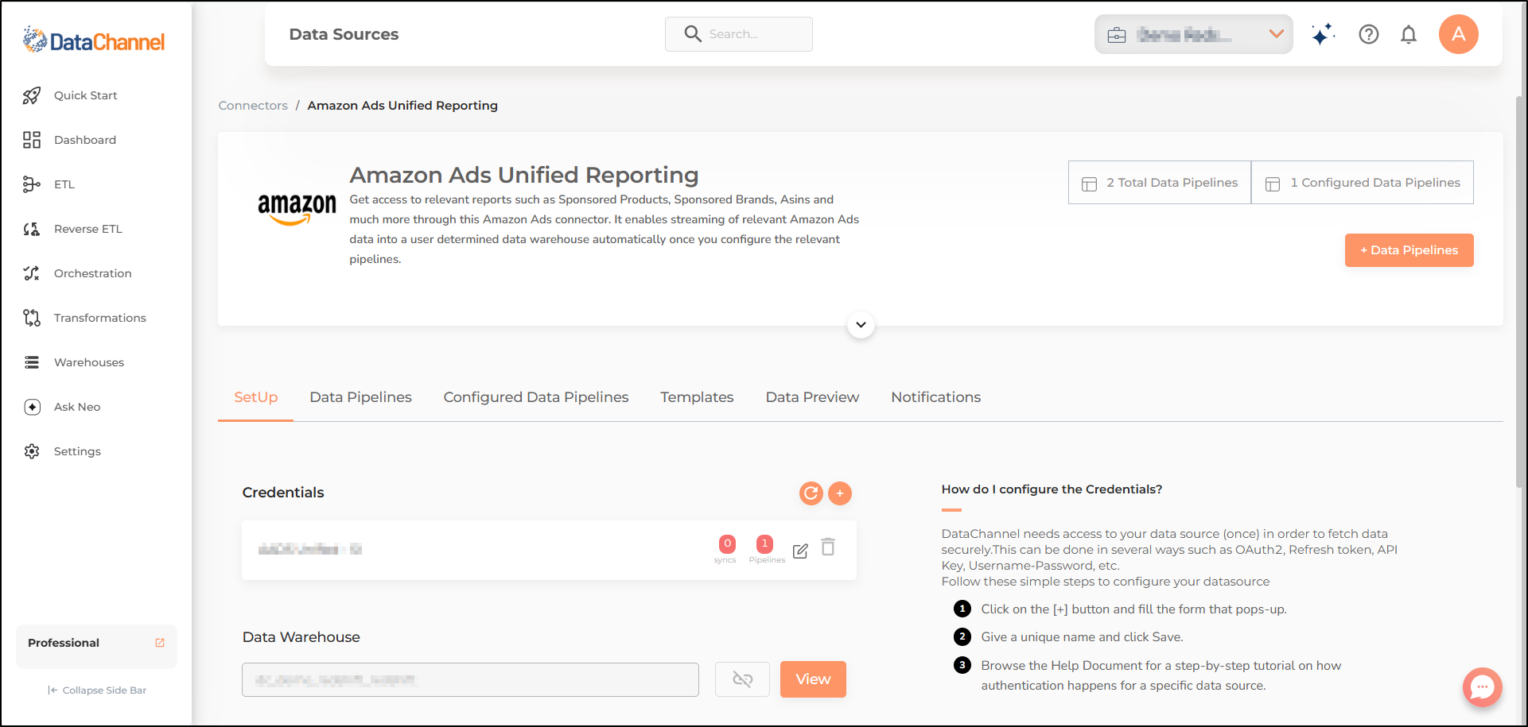Screen dimensions: 1528x727
Task: Open the Notifications tab
Action: (x=936, y=397)
